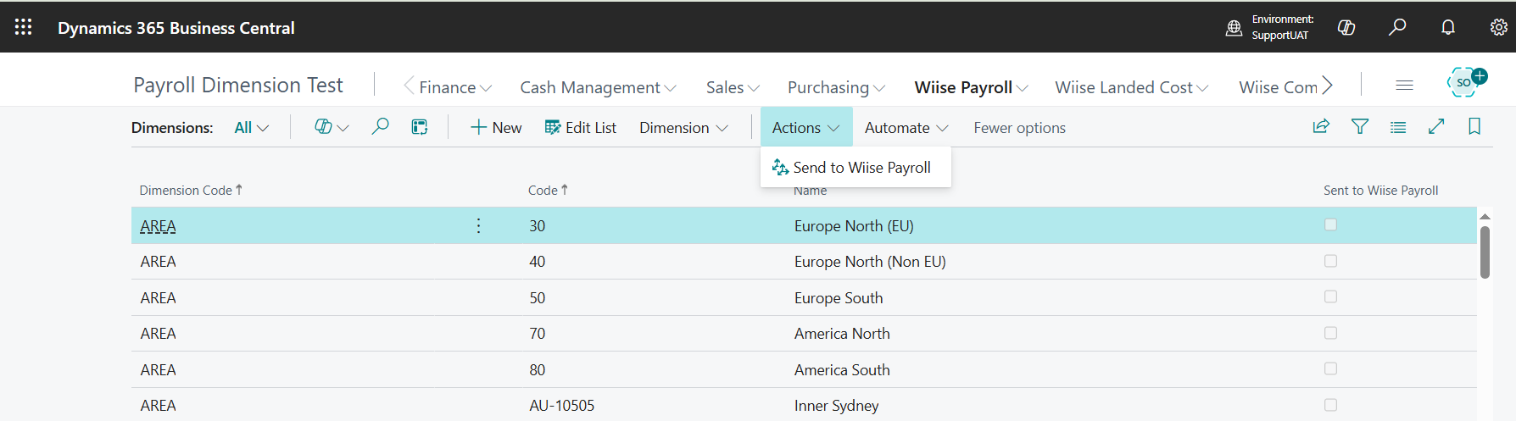The height and width of the screenshot is (421, 1516).
Task: Select the America South name cell
Action: [842, 370]
